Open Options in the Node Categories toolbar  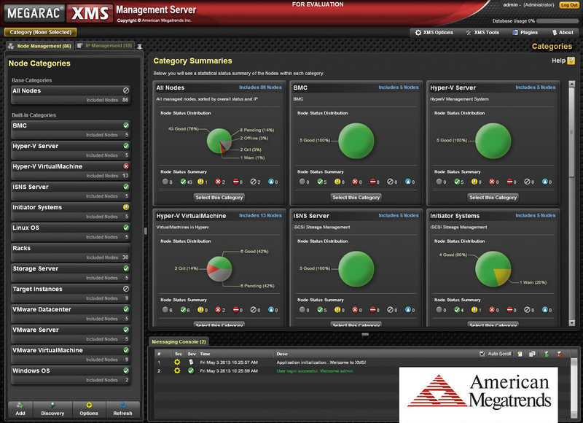88,409
